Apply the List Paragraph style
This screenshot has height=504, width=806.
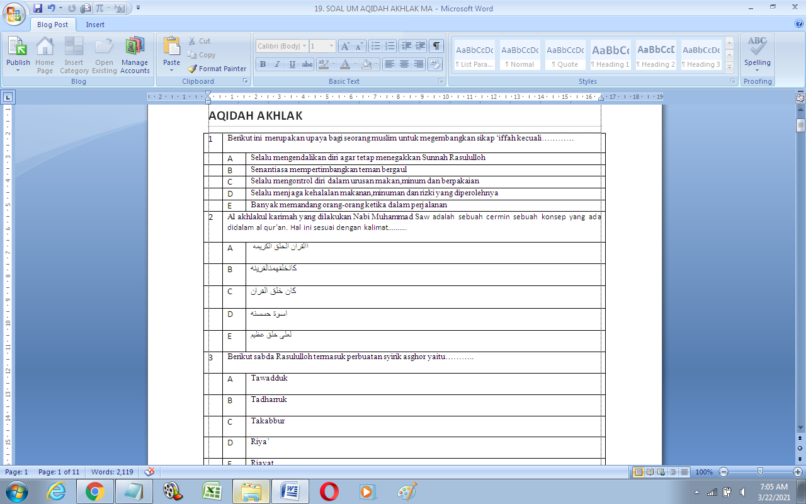click(474, 56)
